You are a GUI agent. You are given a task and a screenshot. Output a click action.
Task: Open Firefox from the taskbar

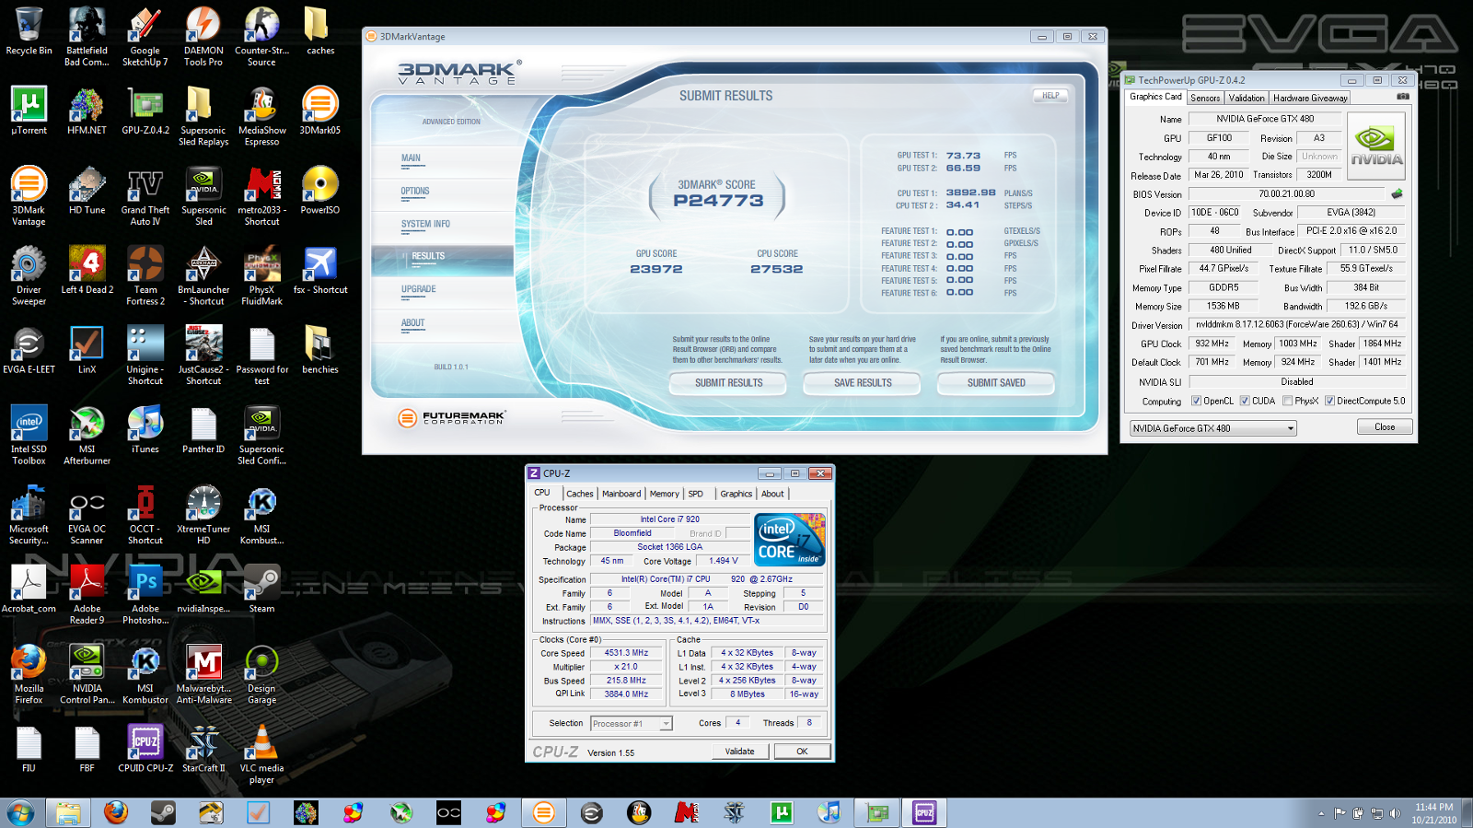point(115,812)
